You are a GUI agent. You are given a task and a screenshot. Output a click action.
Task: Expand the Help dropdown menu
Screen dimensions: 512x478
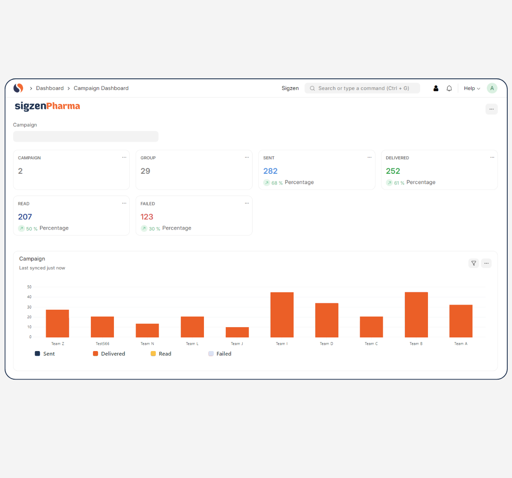point(472,88)
